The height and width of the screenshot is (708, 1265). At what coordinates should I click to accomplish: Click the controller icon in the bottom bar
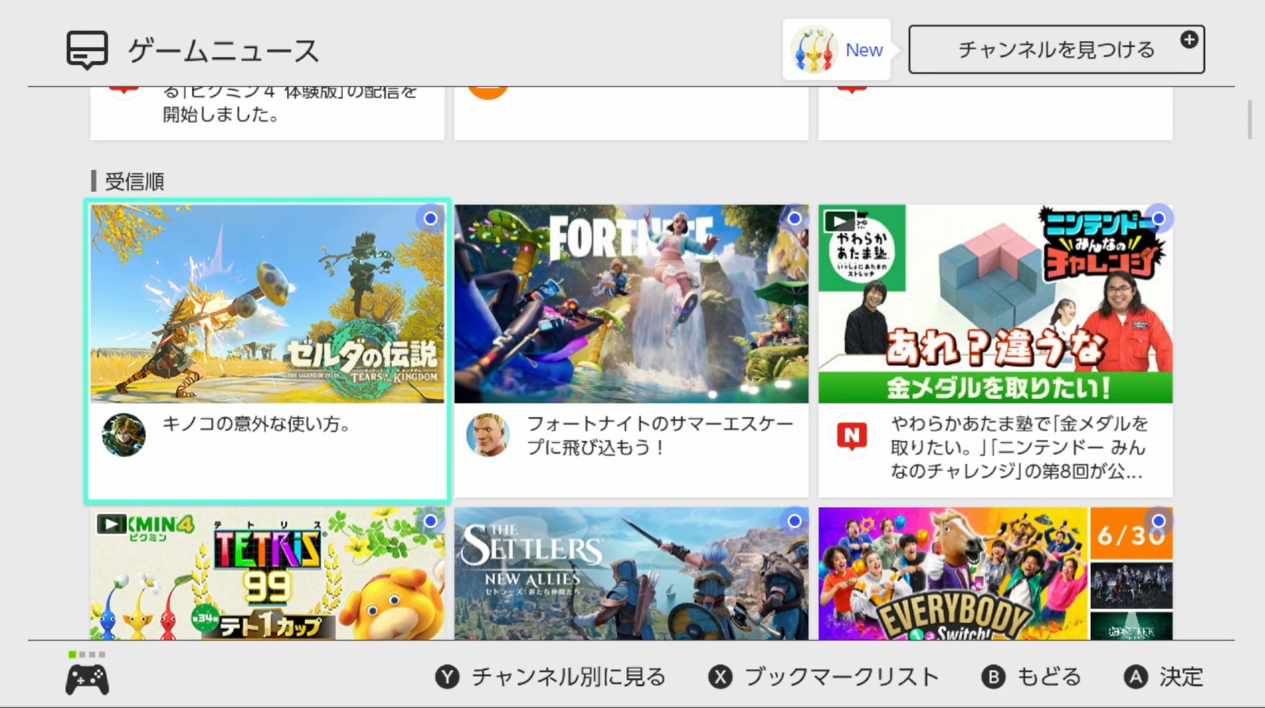tap(87, 679)
